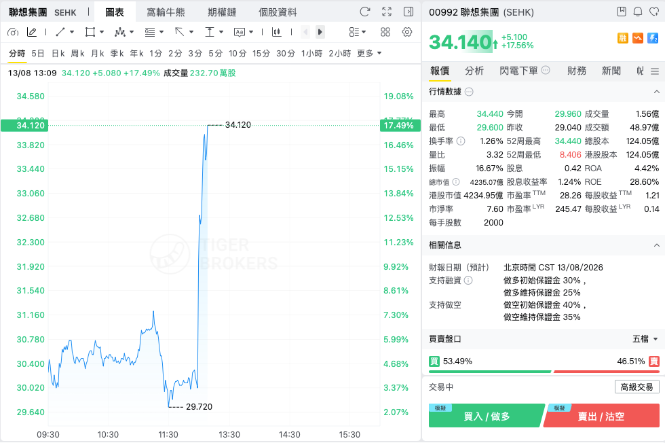Select the rectangle shape drawing tool
This screenshot has height=443, width=665.
(90, 32)
